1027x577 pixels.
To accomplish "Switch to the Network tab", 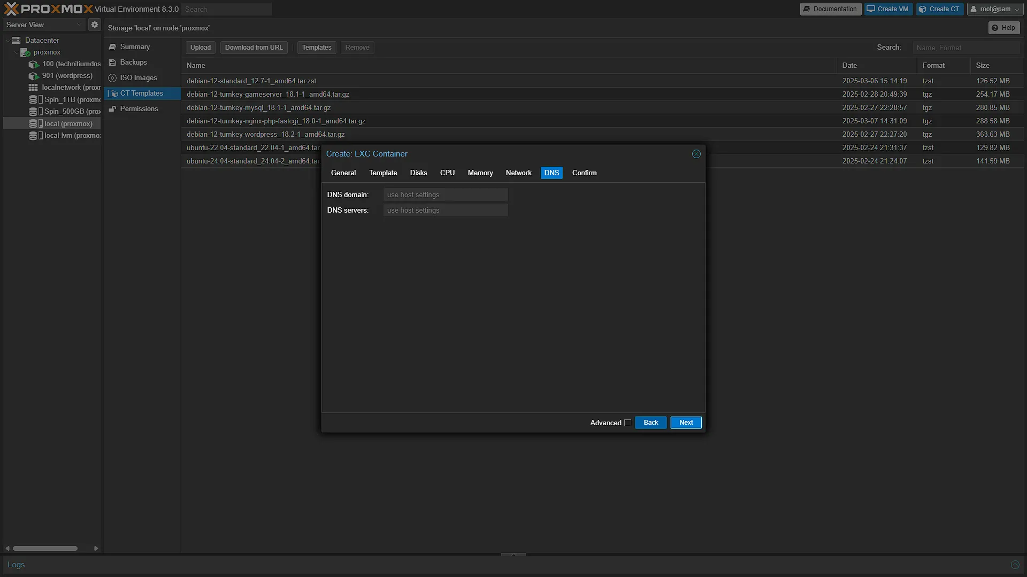I will [x=518, y=173].
